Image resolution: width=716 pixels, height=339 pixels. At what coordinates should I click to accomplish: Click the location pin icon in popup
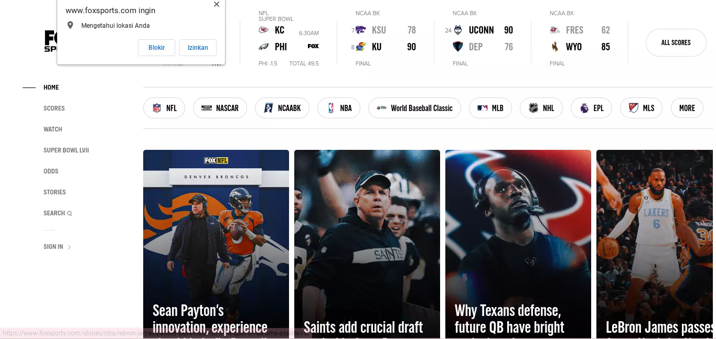click(70, 25)
